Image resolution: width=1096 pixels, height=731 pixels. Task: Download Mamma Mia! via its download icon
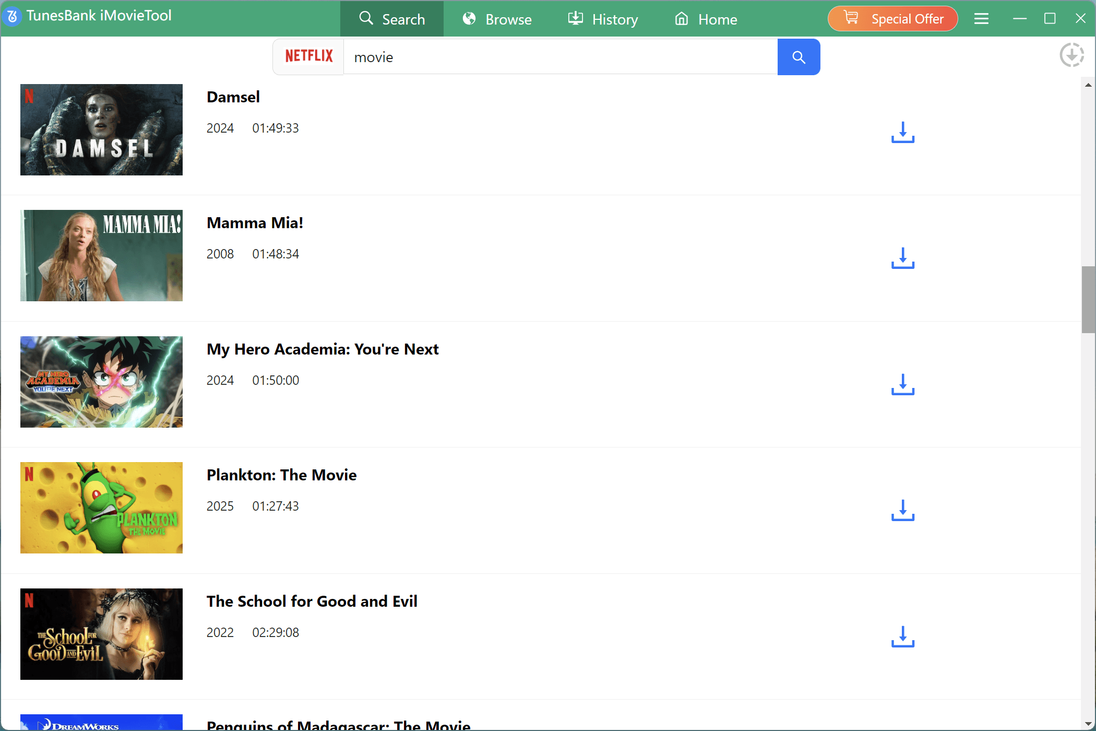tap(902, 258)
